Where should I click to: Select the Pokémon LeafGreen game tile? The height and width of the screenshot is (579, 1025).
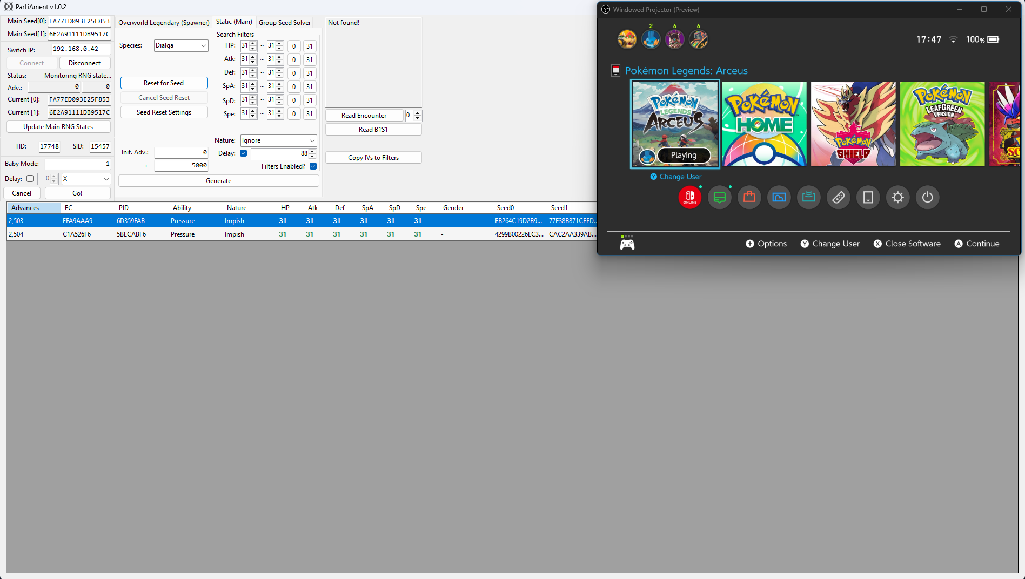[942, 124]
